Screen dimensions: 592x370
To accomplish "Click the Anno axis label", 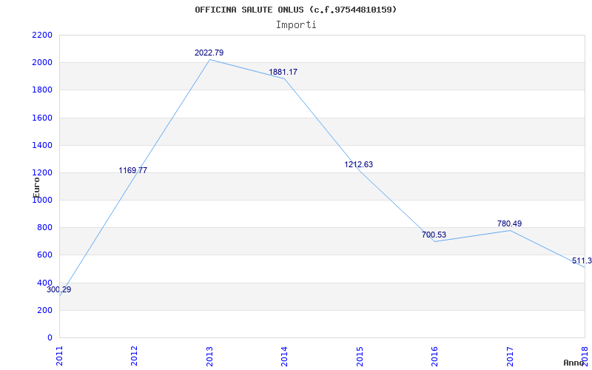I will [573, 363].
